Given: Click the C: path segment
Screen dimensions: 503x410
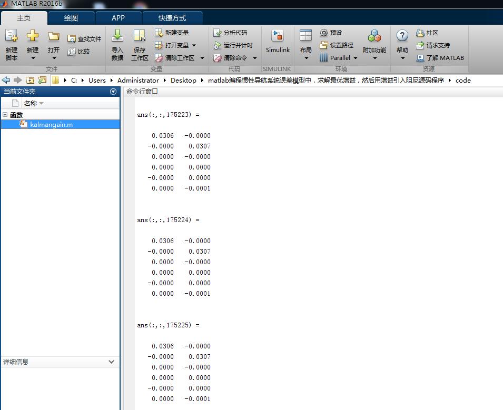Looking at the screenshot, I should coord(74,80).
